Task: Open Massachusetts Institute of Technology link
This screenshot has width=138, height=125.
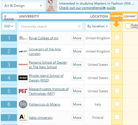Action: pyautogui.click(x=49, y=91)
